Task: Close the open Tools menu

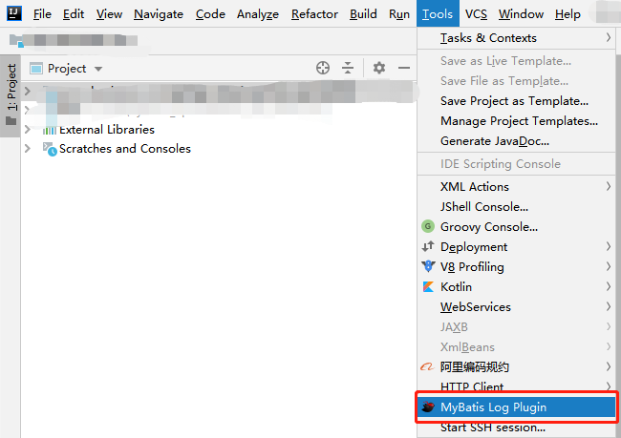Action: [x=438, y=14]
